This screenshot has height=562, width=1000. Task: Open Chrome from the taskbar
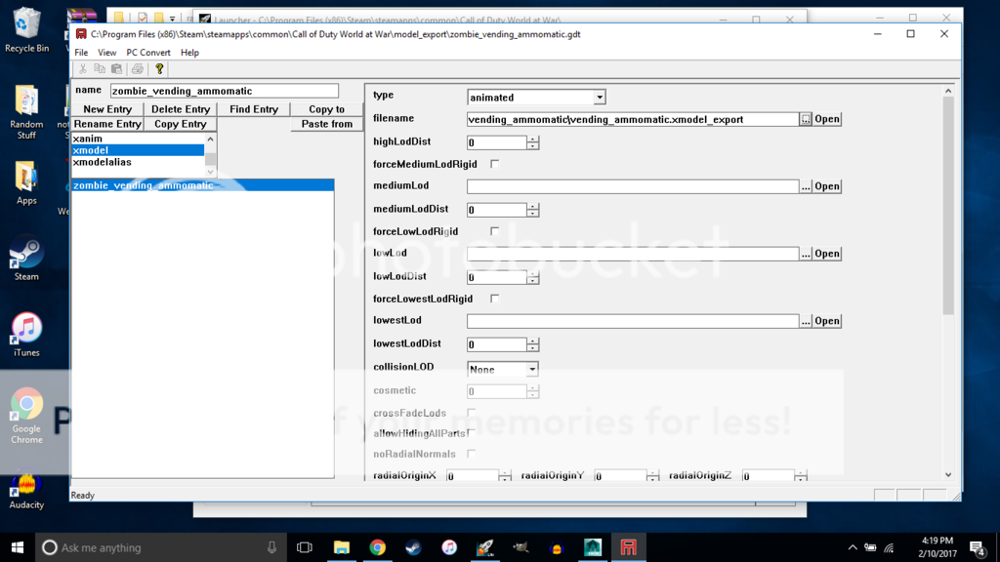pos(378,547)
